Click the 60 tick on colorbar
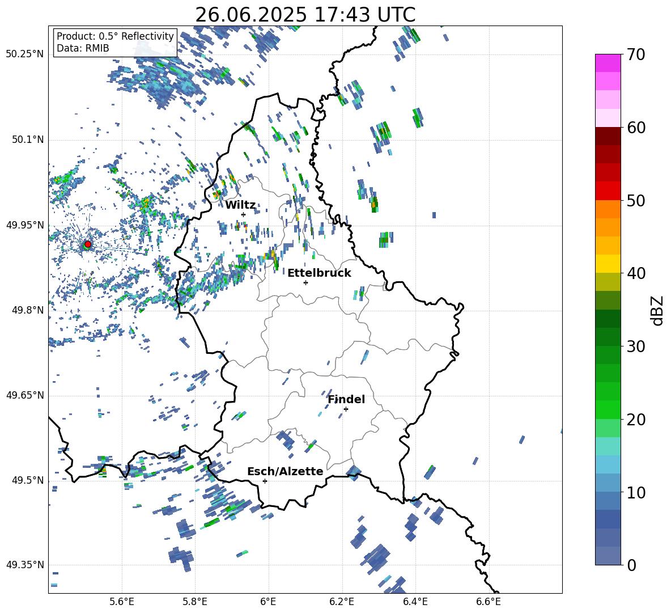This screenshot has width=671, height=613. point(636,128)
